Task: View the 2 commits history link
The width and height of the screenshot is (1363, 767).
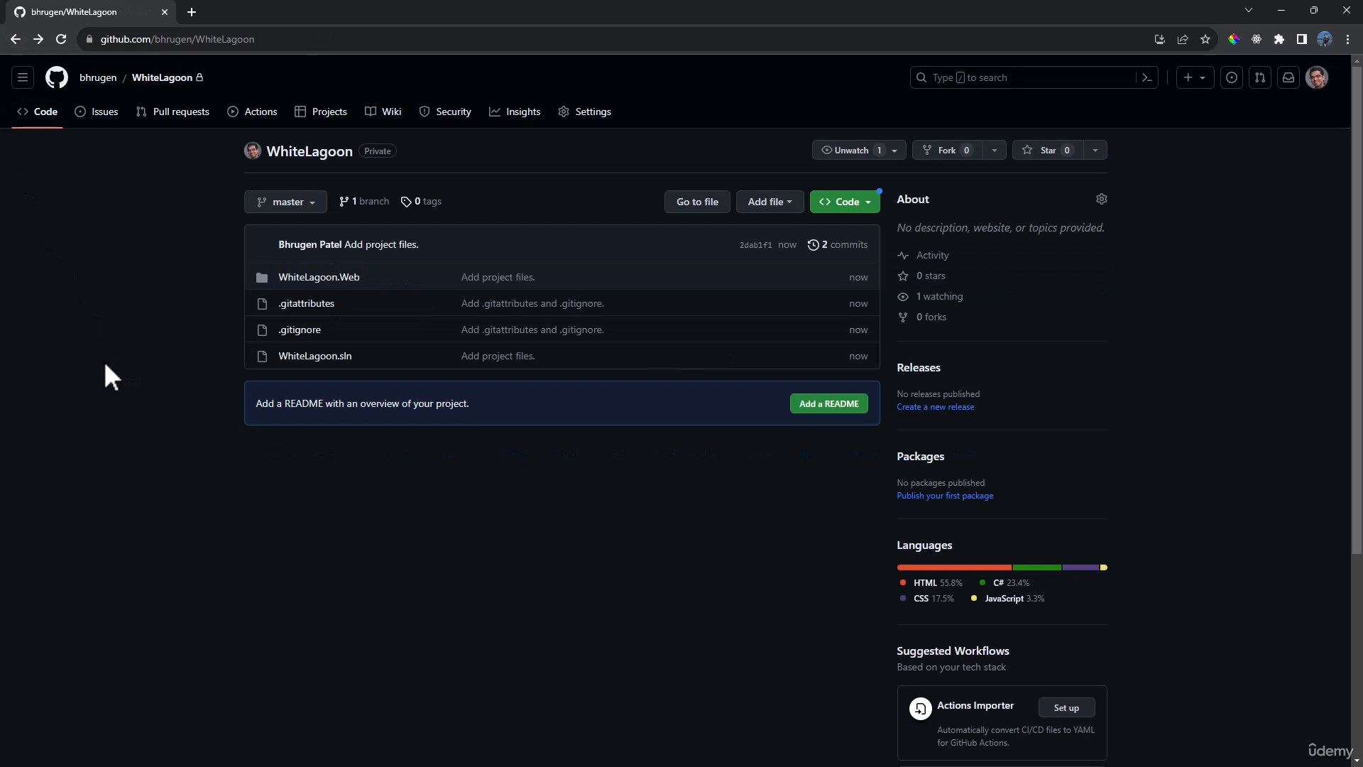Action: coord(838,244)
